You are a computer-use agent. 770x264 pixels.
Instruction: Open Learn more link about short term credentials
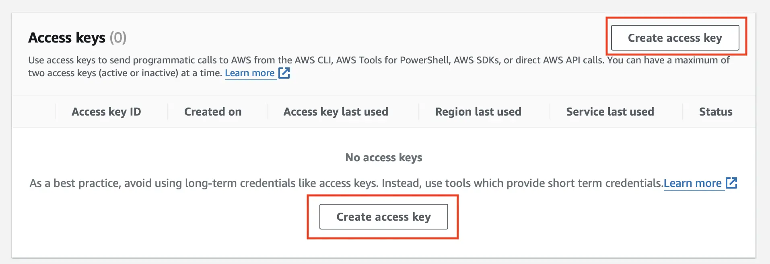tap(692, 183)
